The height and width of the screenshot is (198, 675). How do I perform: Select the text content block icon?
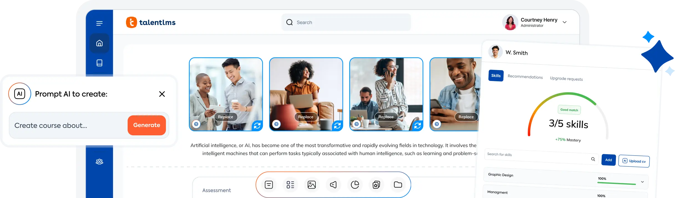[269, 185]
